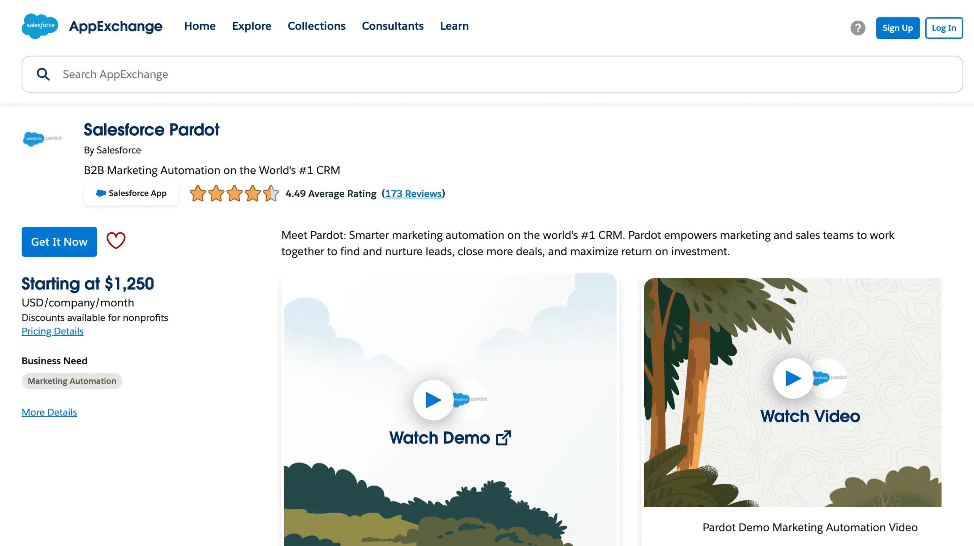Navigate to the Consultants section
This screenshot has height=546, width=974.
[x=392, y=26]
